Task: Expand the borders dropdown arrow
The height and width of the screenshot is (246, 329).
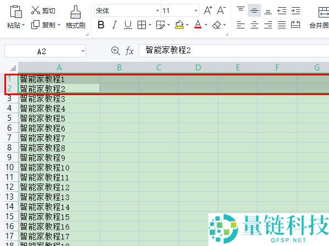Action: [150, 25]
